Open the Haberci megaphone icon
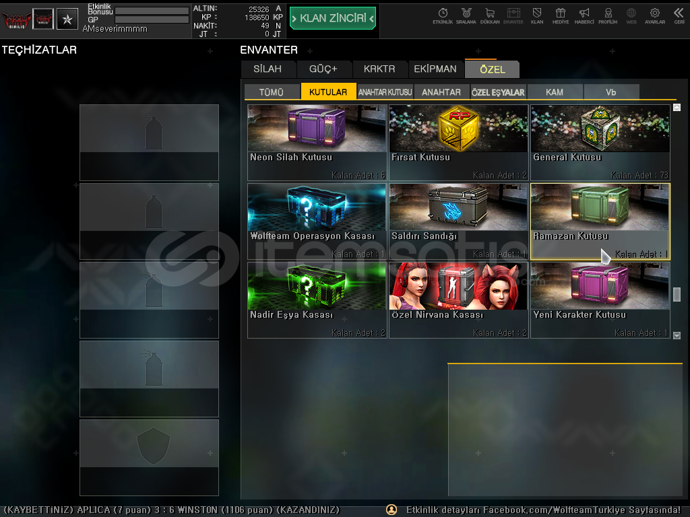 [584, 16]
